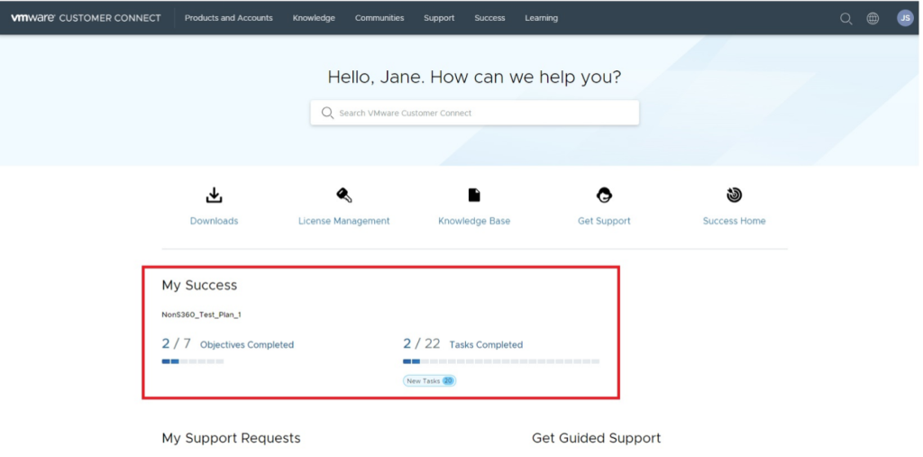Open the Communities menu
The image size is (923, 457).
pyautogui.click(x=379, y=18)
